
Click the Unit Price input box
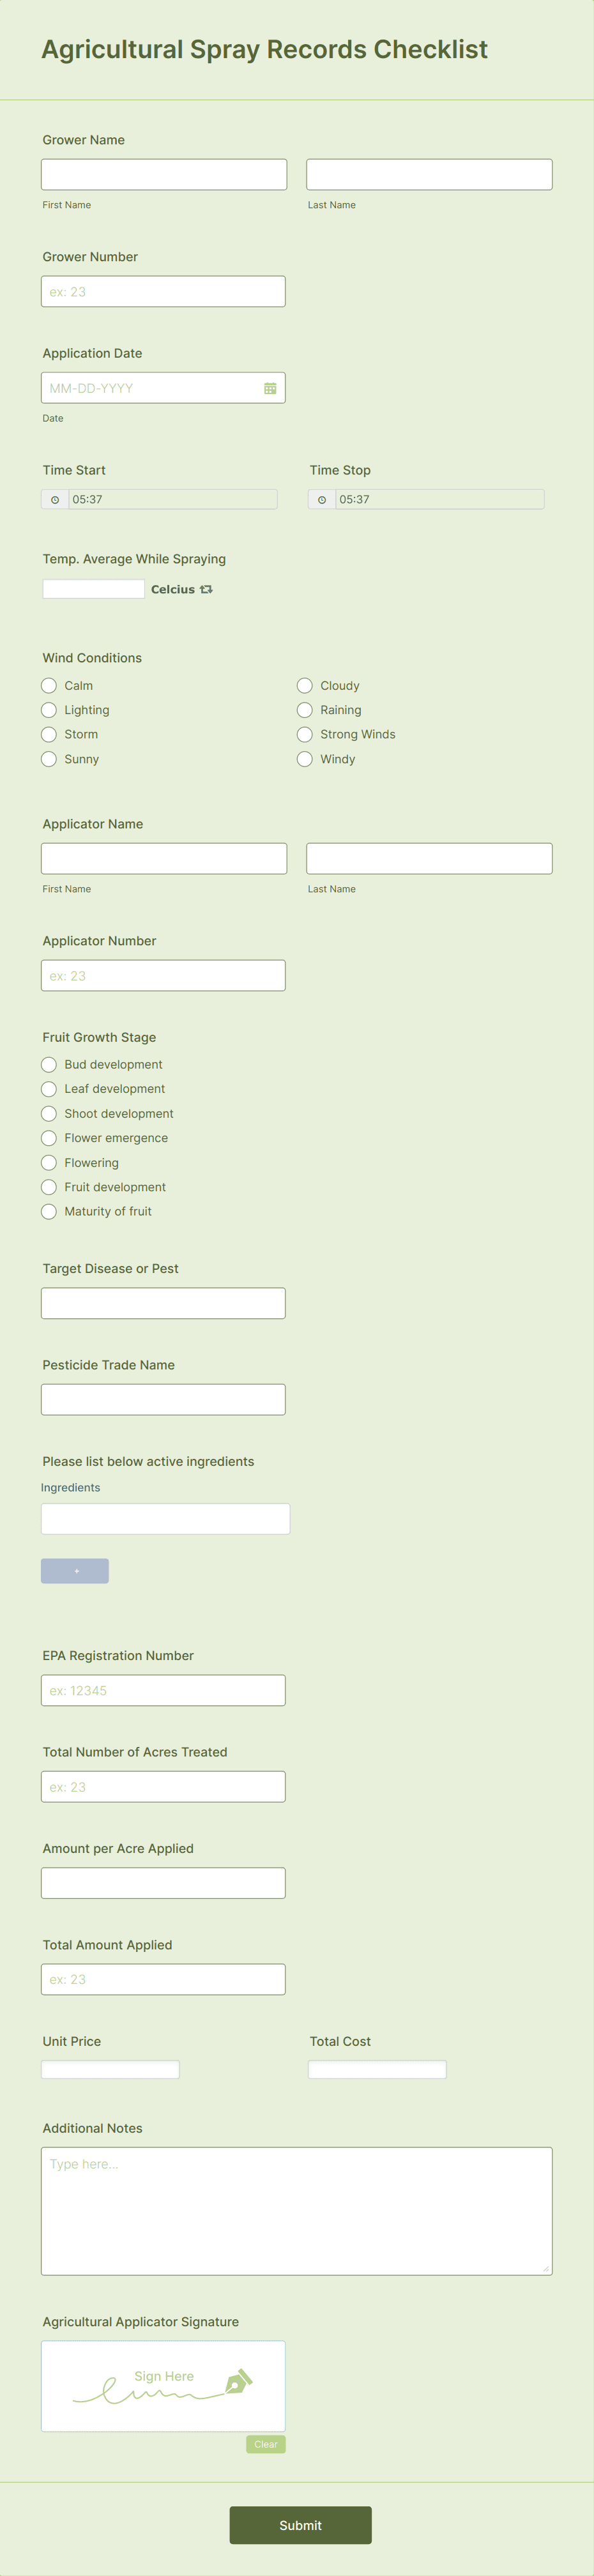point(110,2068)
